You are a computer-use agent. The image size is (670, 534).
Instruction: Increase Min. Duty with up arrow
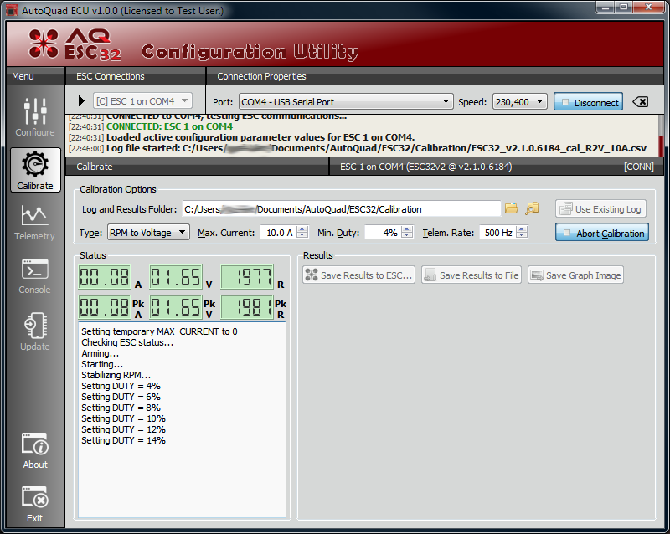tap(407, 229)
